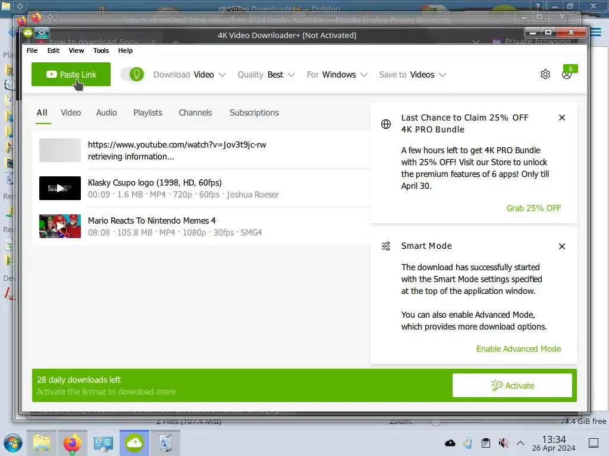609x456 pixels.
Task: Select the youtube.com/watch?v=Jov3t9jc-rw URL text
Action: click(177, 145)
